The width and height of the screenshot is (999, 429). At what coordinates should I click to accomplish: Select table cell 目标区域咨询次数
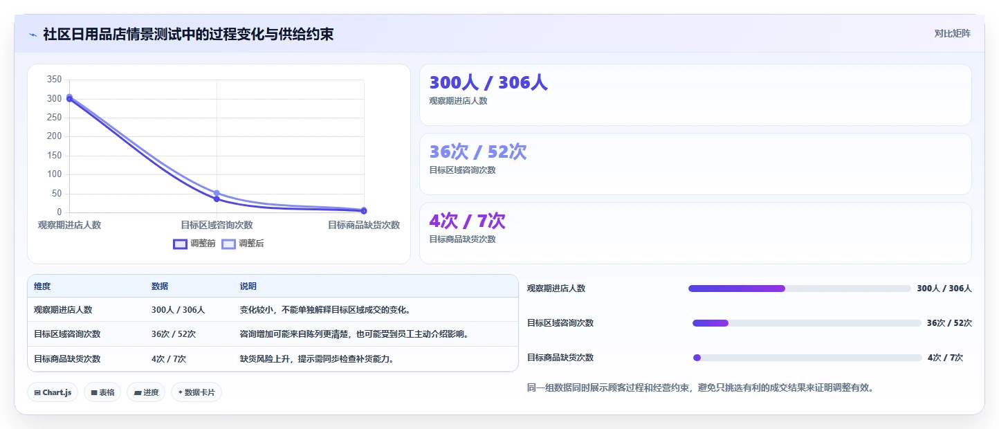(x=67, y=334)
